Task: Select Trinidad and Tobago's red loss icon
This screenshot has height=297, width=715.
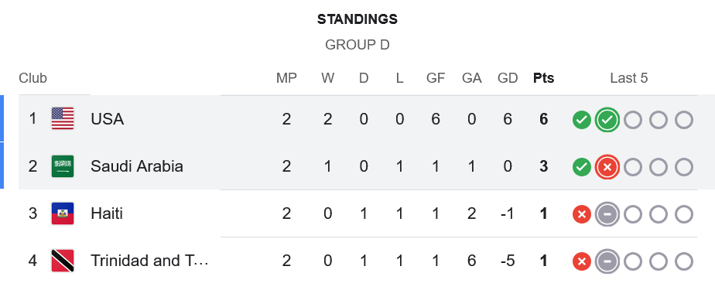Action: point(581,262)
